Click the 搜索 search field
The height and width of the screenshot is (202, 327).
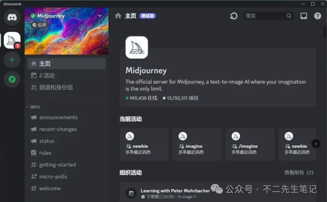pos(269,16)
